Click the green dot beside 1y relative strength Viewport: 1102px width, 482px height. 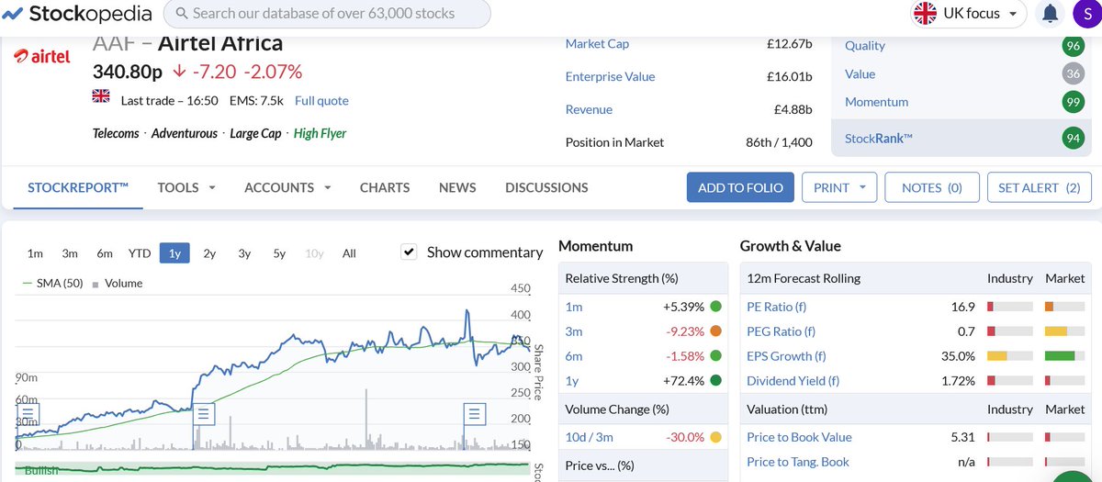point(715,381)
